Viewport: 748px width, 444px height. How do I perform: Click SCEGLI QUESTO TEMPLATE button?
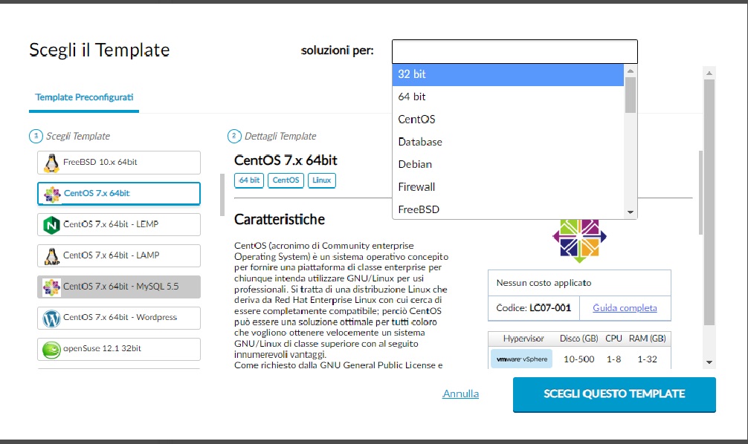[x=614, y=394]
